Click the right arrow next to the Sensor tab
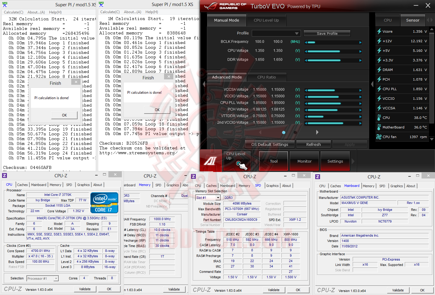 431,20
